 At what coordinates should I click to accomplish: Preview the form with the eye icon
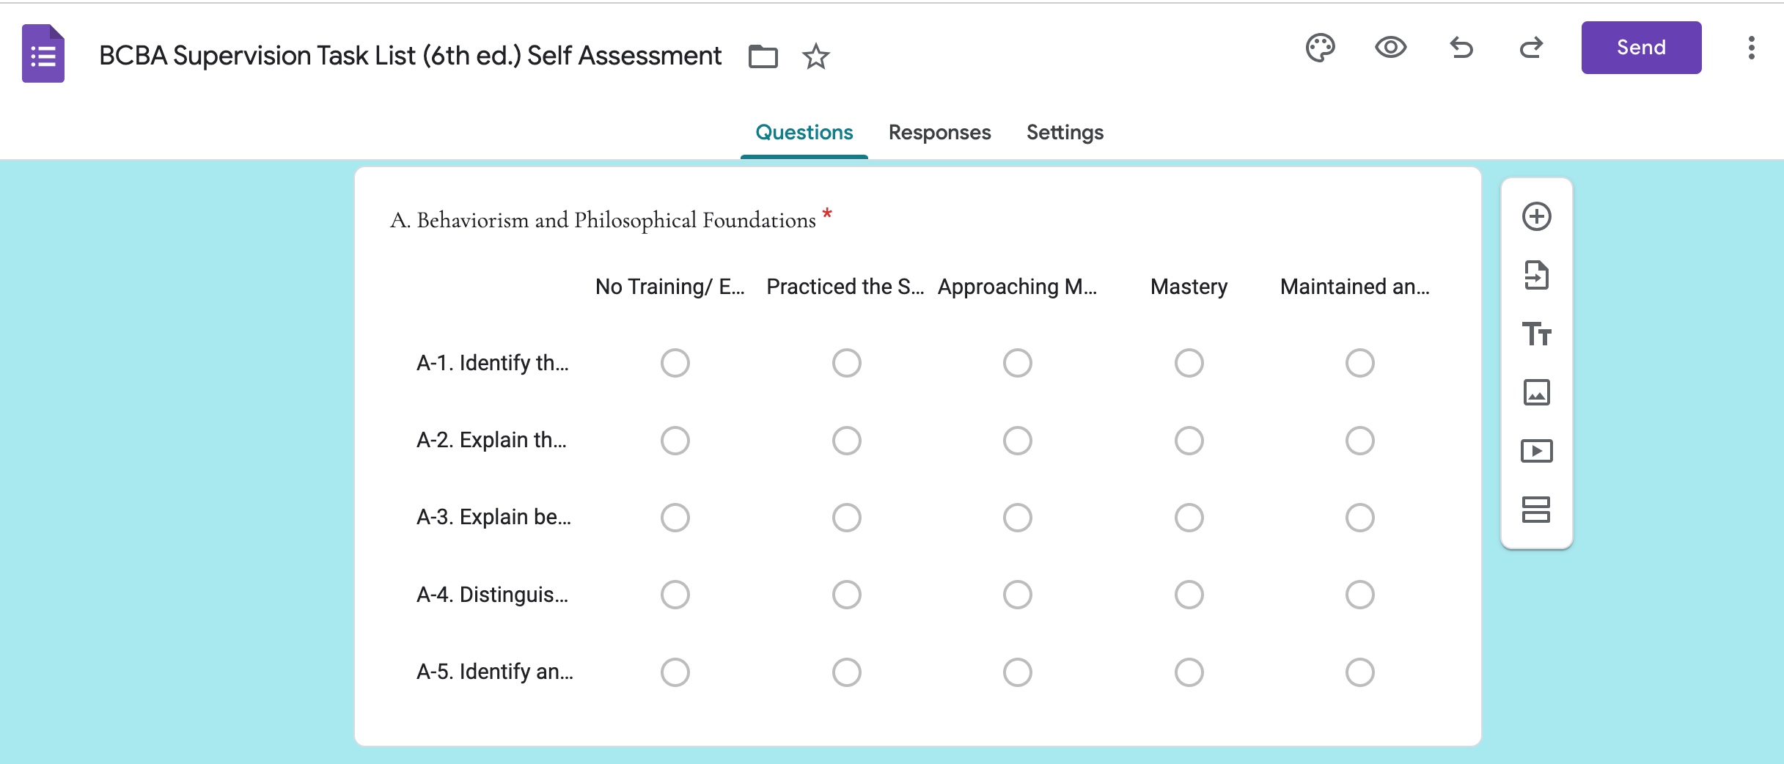pyautogui.click(x=1390, y=48)
